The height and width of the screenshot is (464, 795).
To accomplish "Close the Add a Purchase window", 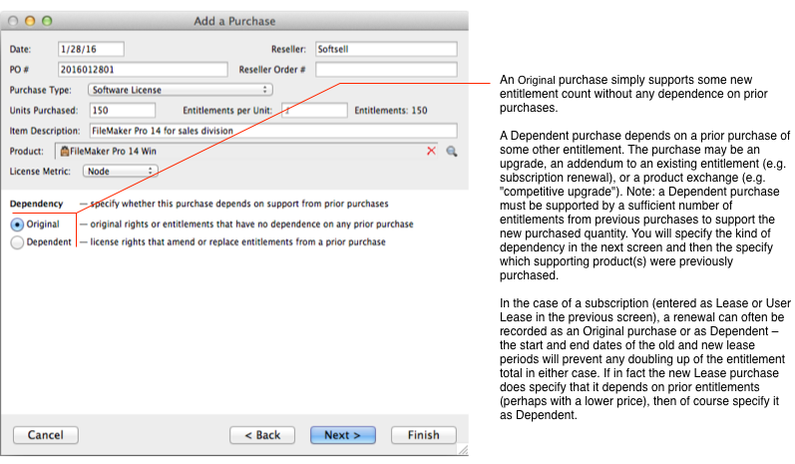I will click(13, 21).
